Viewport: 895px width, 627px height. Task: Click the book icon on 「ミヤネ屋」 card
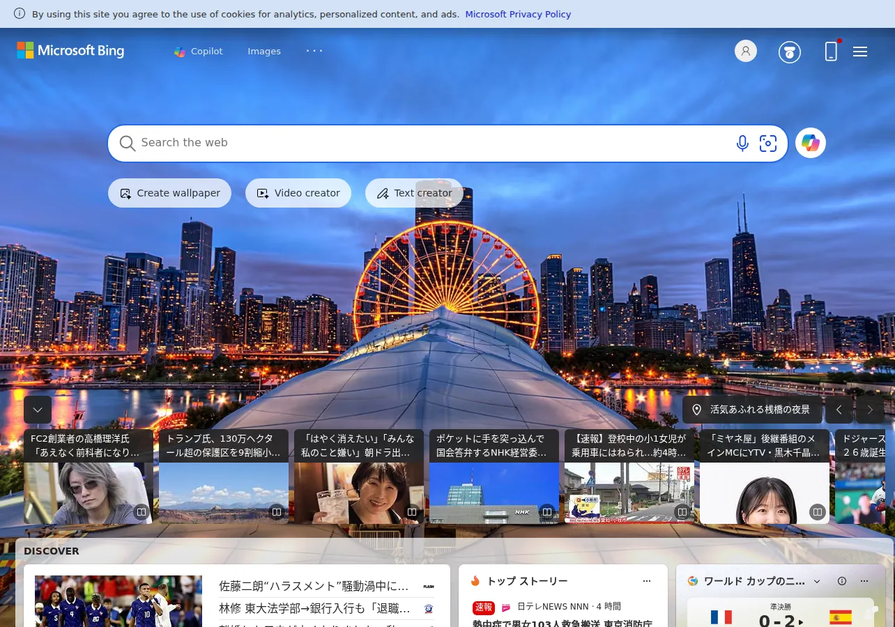point(818,512)
